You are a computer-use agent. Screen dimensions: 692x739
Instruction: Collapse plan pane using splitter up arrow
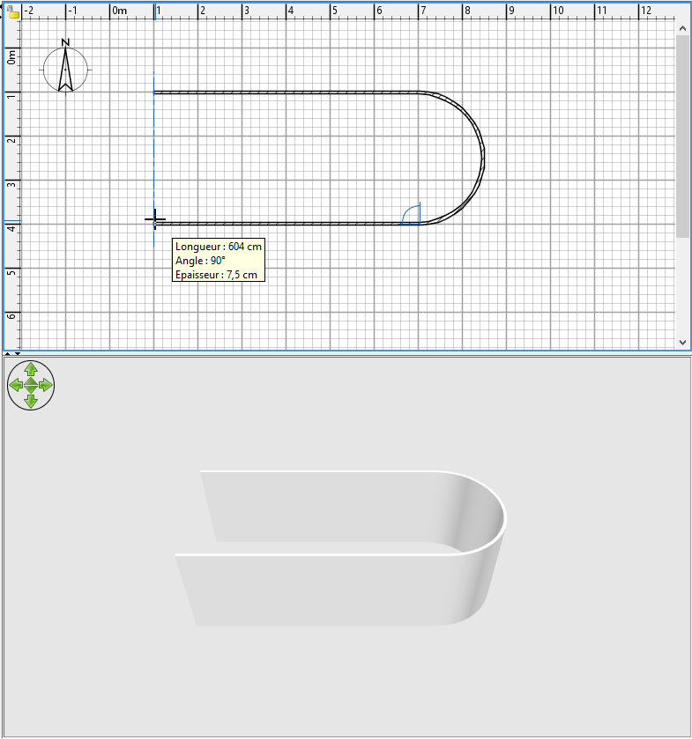8,353
